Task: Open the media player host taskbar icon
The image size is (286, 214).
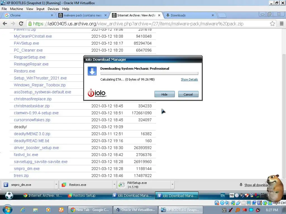Action: tap(48, 210)
